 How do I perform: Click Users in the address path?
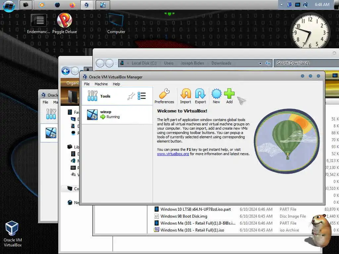pyautogui.click(x=169, y=63)
